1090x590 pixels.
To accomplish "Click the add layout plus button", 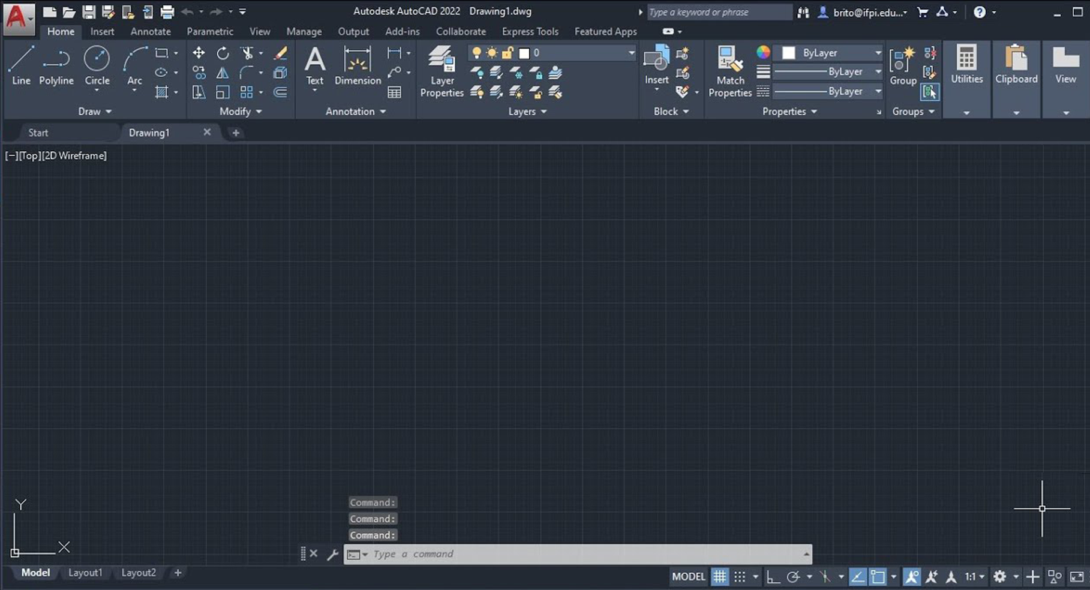I will (x=178, y=573).
